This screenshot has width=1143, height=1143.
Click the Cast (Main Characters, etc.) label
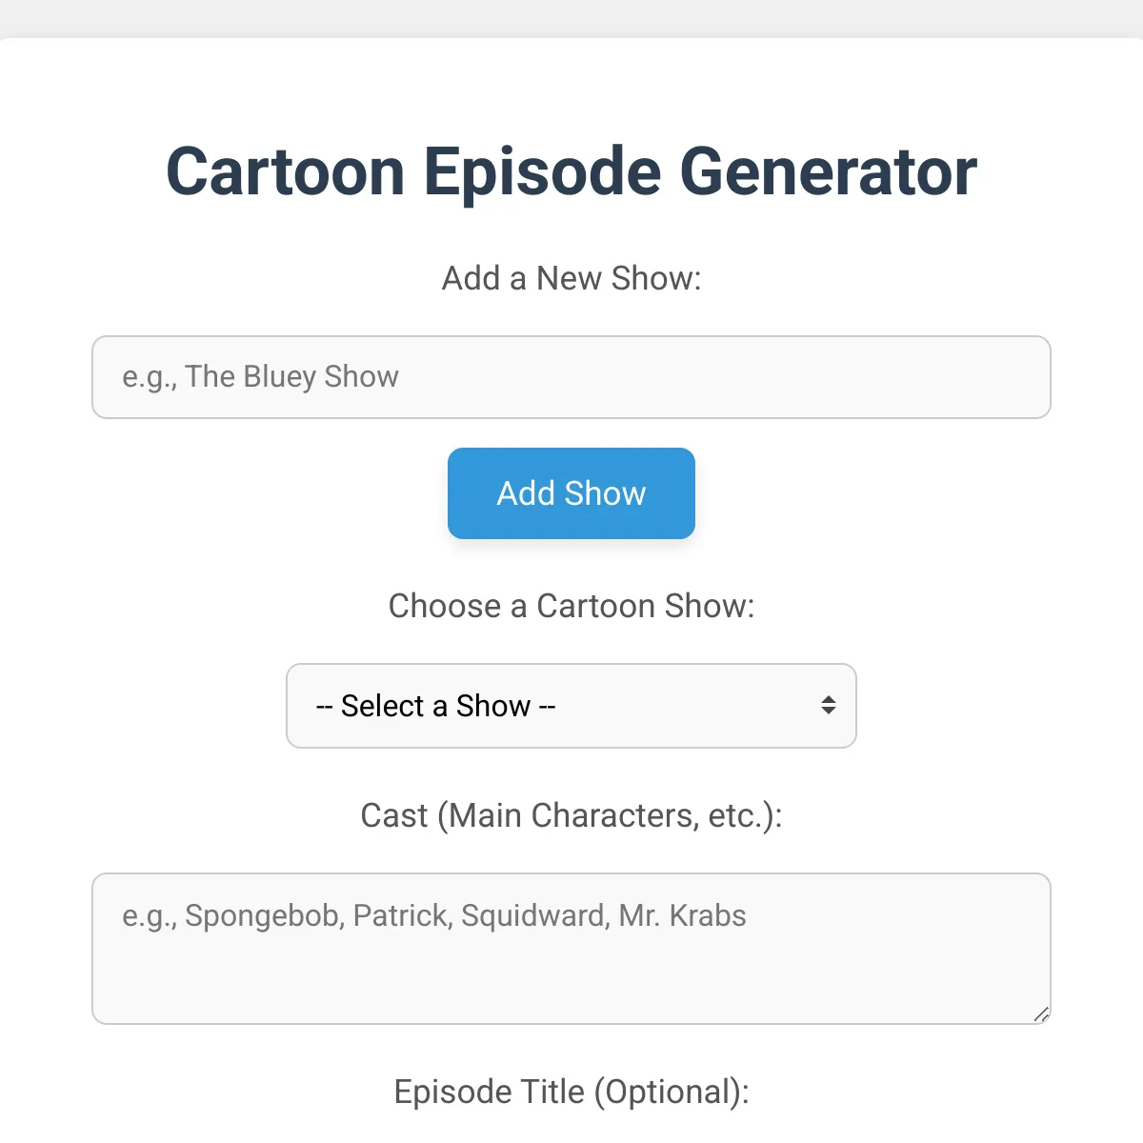[571, 815]
